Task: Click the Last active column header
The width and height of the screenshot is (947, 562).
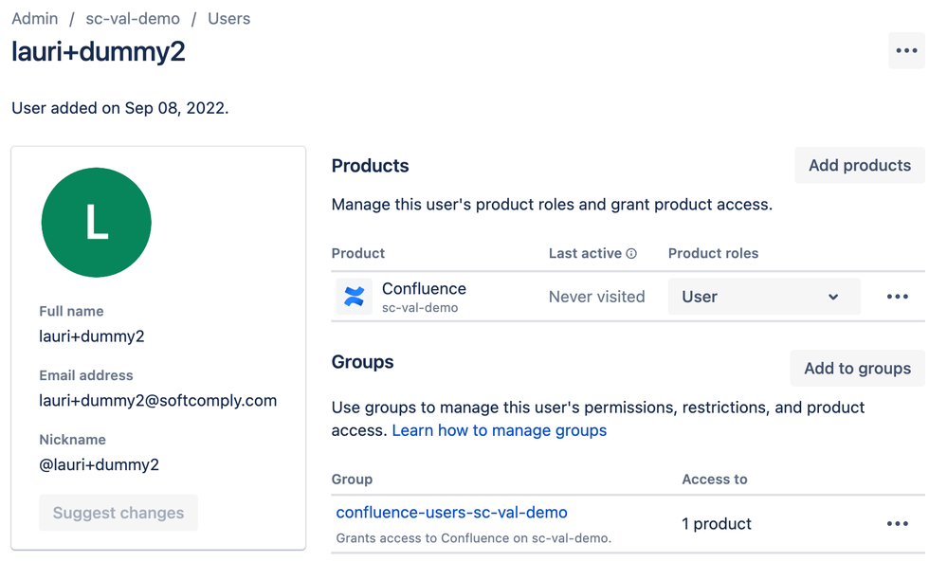Action: 585,254
